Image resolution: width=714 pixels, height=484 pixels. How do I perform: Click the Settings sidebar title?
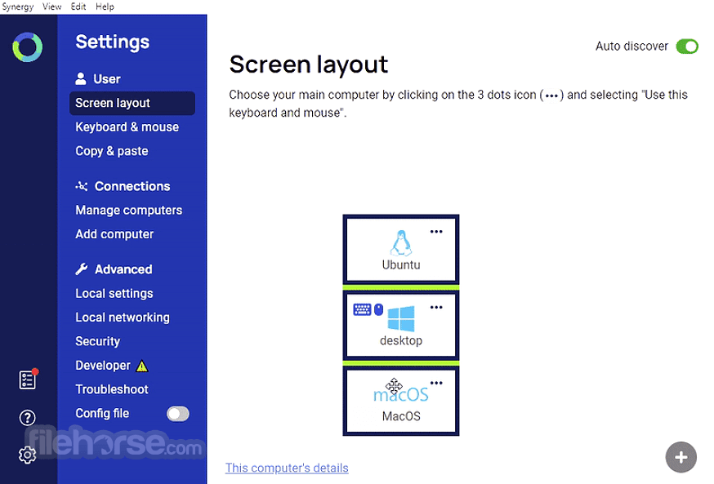click(113, 42)
